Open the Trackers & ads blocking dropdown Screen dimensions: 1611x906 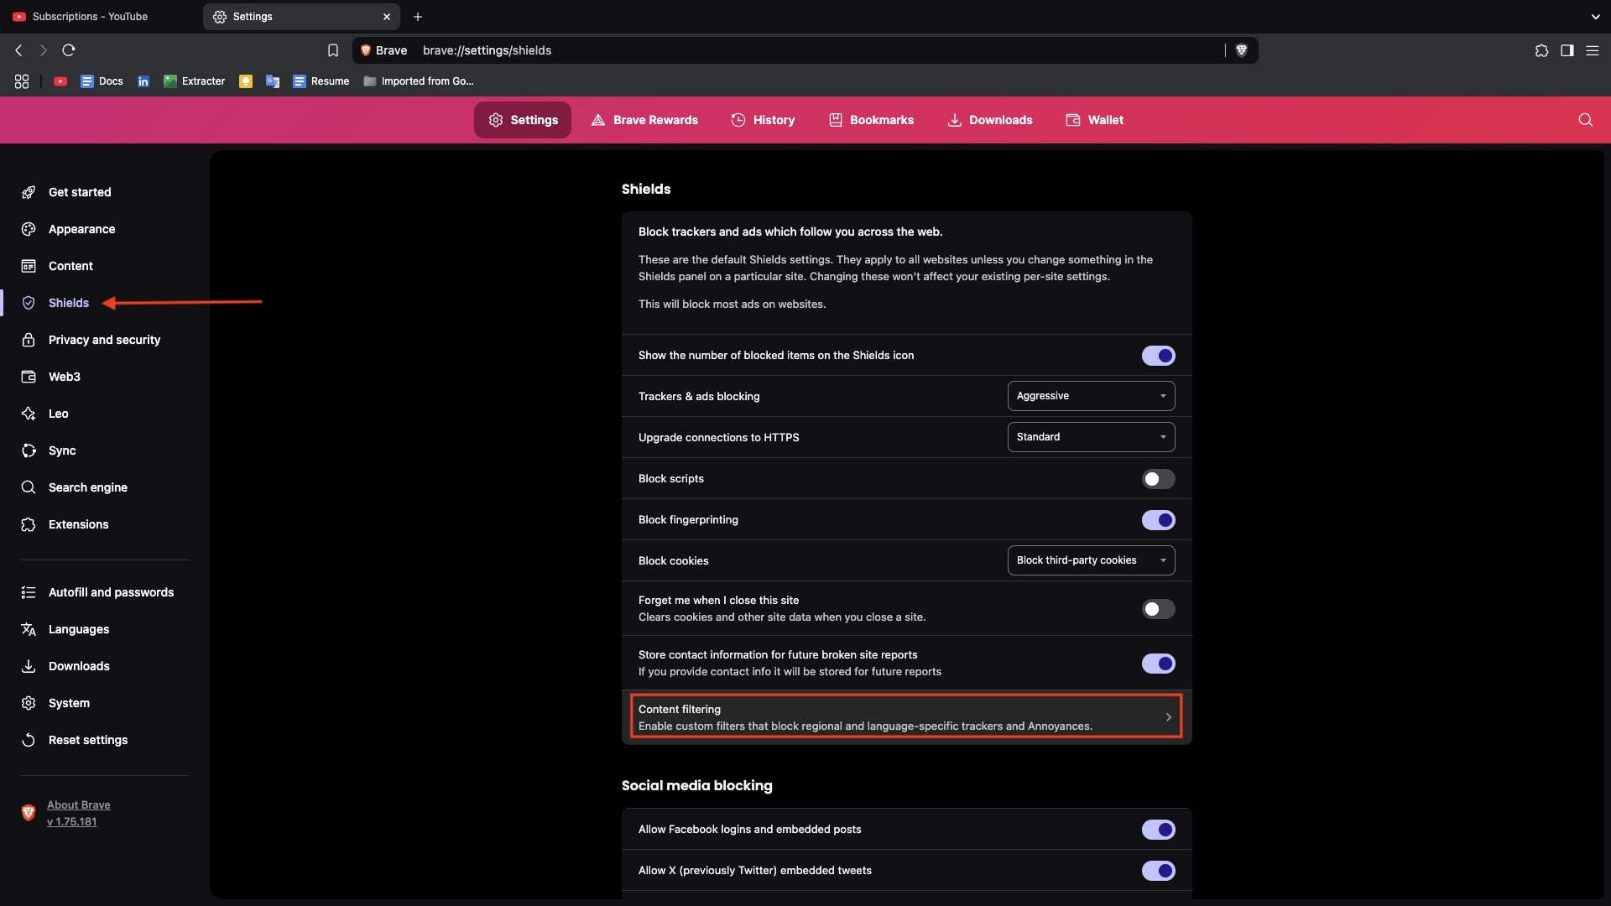tap(1090, 395)
